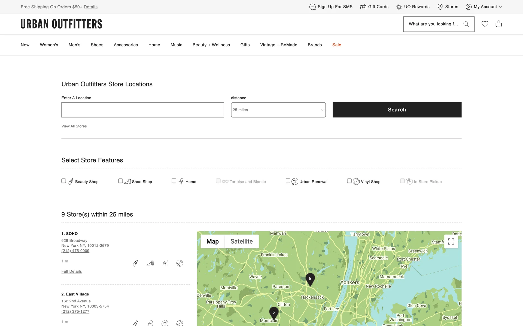Click the search magnifier icon
This screenshot has height=326, width=523.
pos(466,24)
